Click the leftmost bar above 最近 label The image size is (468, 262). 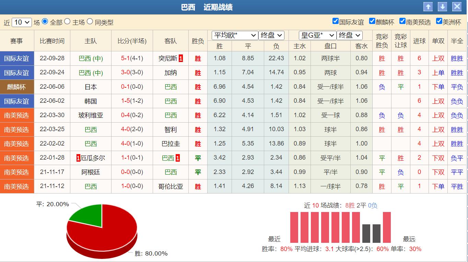pos(294,226)
